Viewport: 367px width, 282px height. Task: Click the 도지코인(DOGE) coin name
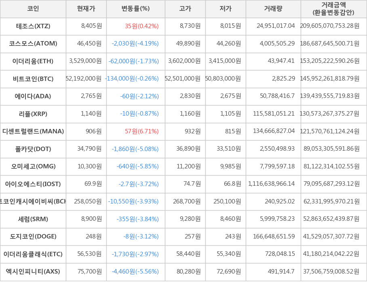pos(33,236)
